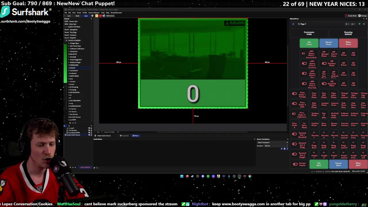Image resolution: width=368 pixels, height=207 pixels.
Task: Click the green Yeb Spin! button
Action: (x=319, y=164)
